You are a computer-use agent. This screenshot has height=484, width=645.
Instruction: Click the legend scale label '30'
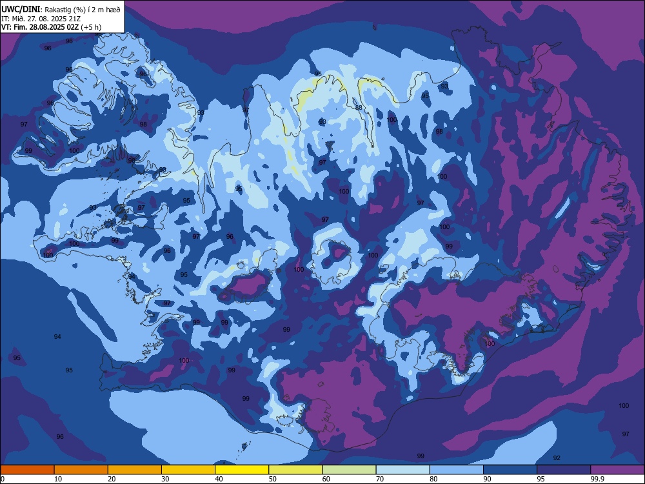pos(165,479)
